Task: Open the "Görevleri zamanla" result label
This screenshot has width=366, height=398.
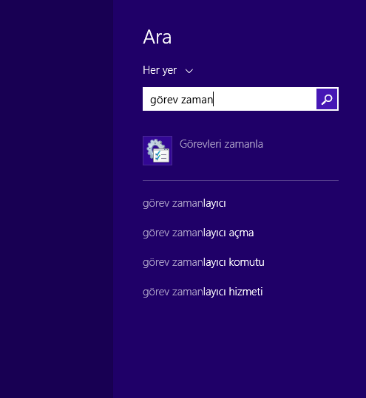Action: tap(221, 144)
